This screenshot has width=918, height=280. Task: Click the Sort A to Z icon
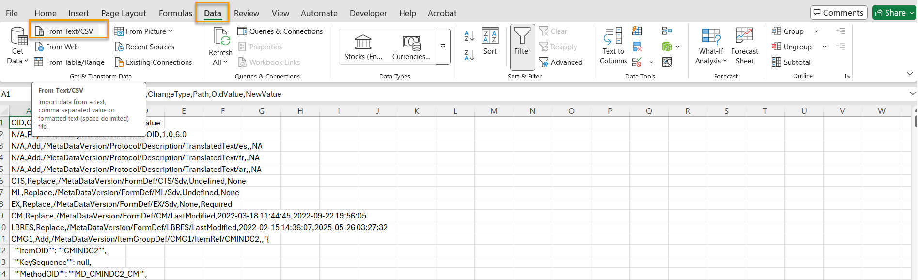(x=469, y=35)
